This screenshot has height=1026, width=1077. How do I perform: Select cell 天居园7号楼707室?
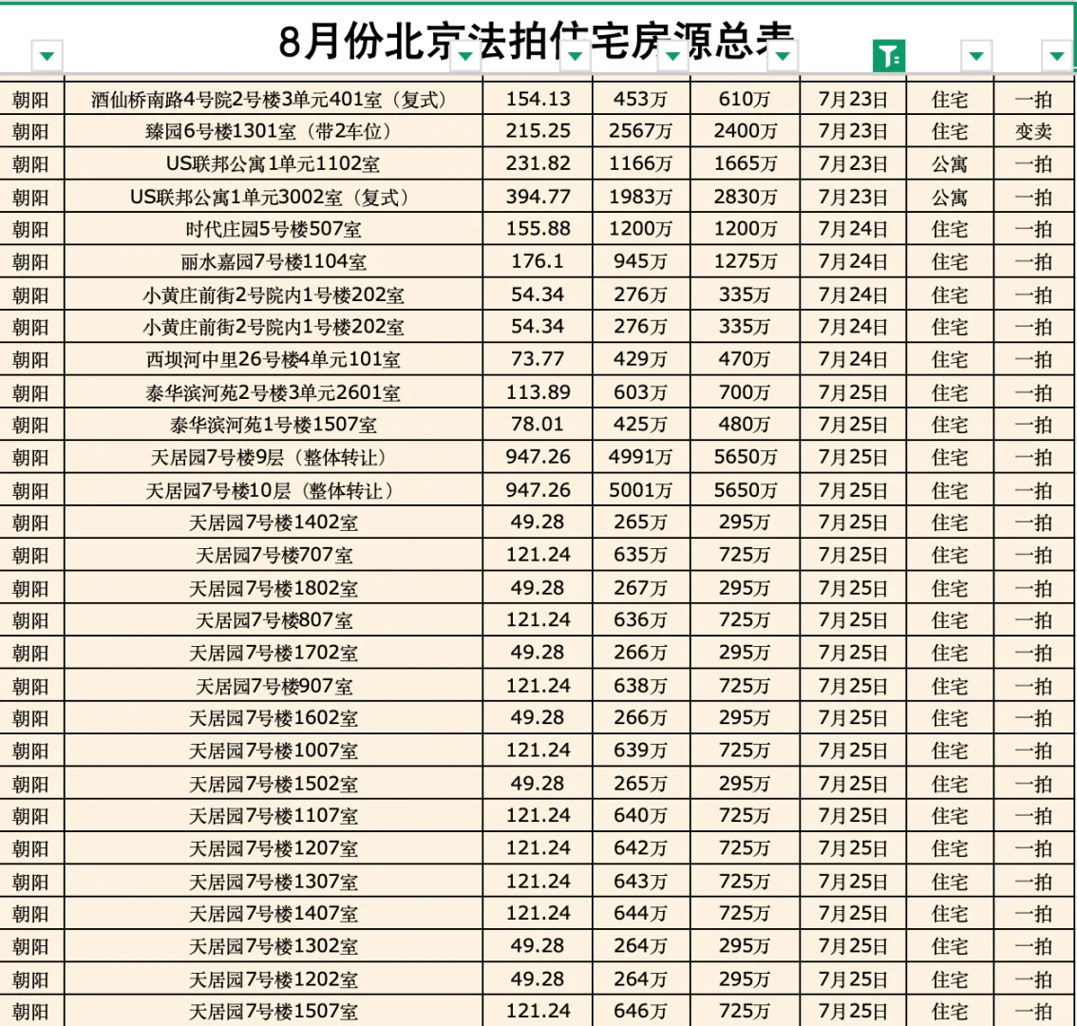[x=274, y=555]
